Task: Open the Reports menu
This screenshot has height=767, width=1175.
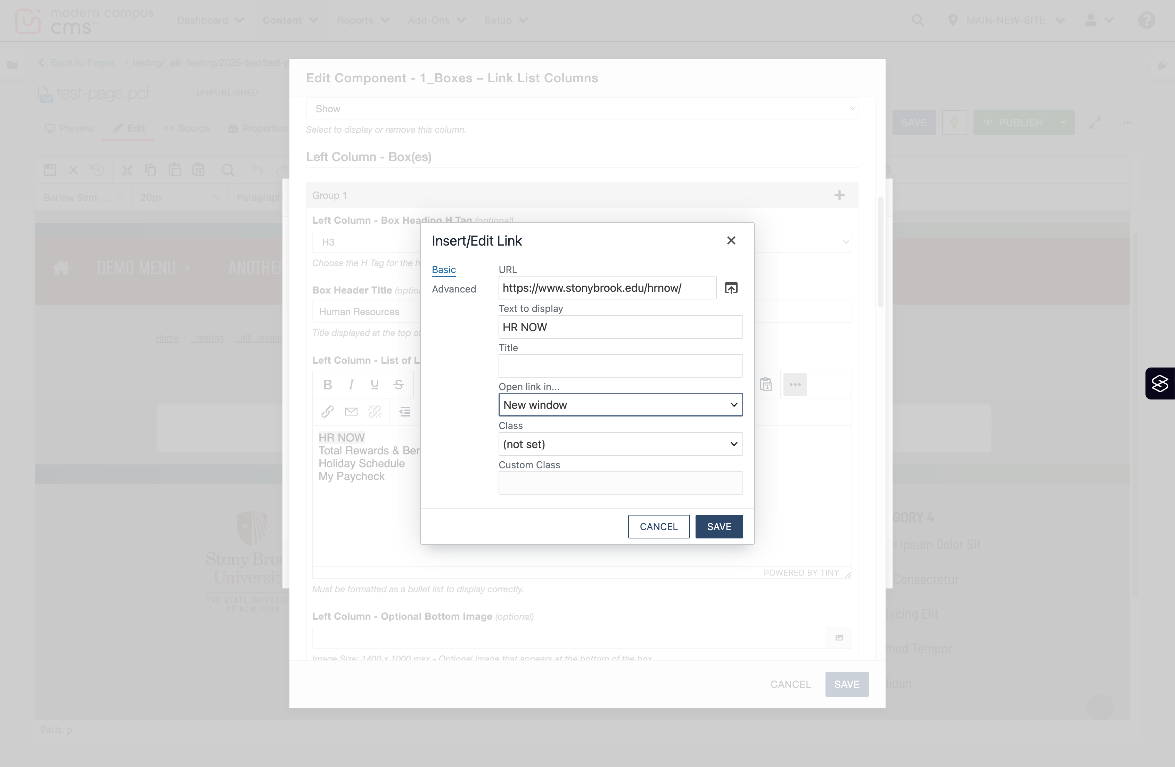Action: (x=363, y=20)
